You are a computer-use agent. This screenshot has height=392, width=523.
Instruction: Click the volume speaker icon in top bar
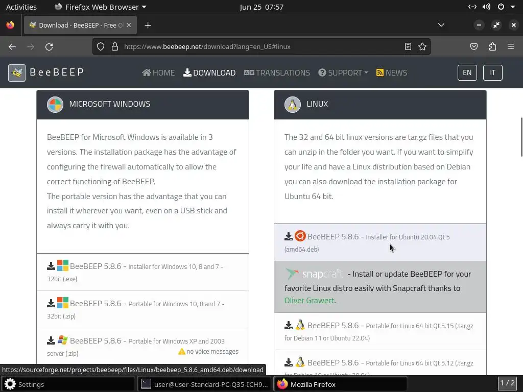pyautogui.click(x=486, y=7)
